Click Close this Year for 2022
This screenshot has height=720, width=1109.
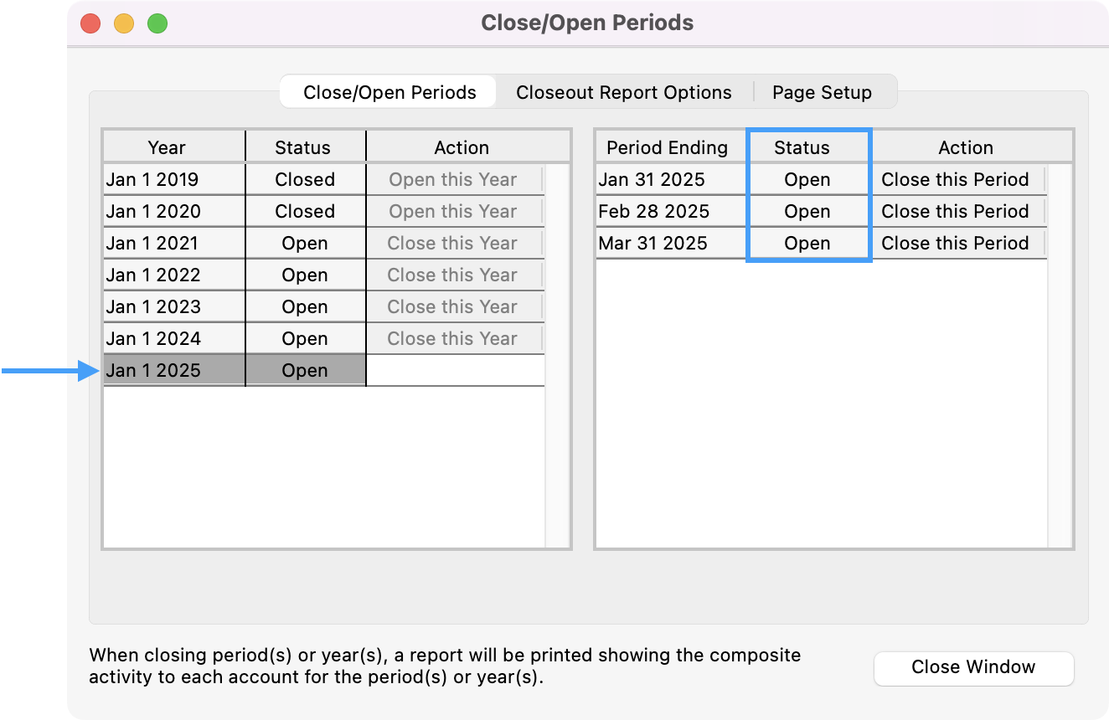(453, 275)
